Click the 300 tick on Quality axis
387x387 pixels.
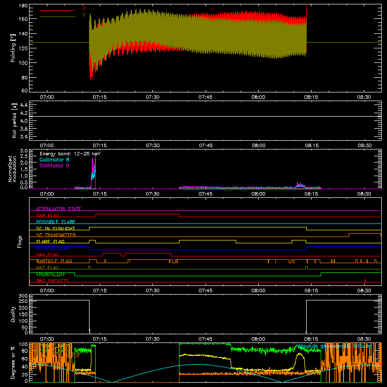(x=23, y=296)
